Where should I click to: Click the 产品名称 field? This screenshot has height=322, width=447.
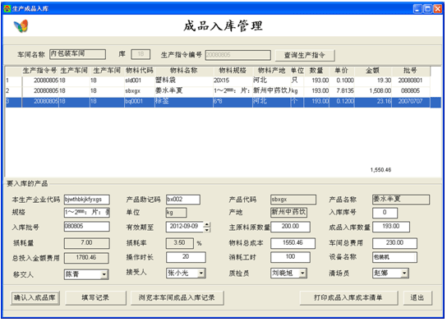pos(401,200)
